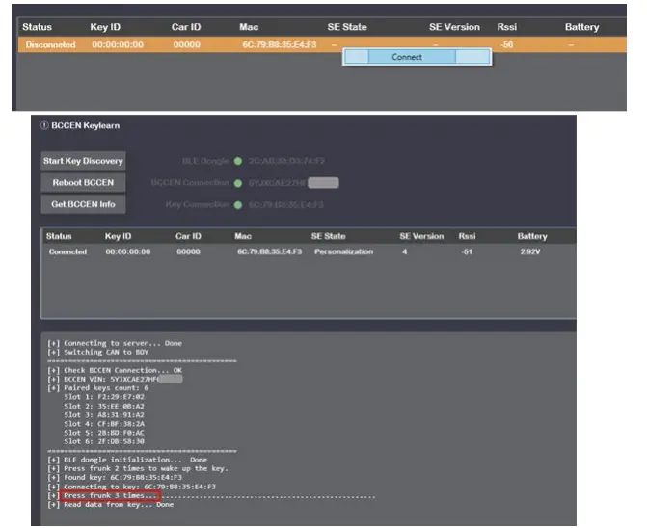
Task: Click the log line 'Found key: 6C:79:B8:35:E4:F3'
Action: pos(115,478)
